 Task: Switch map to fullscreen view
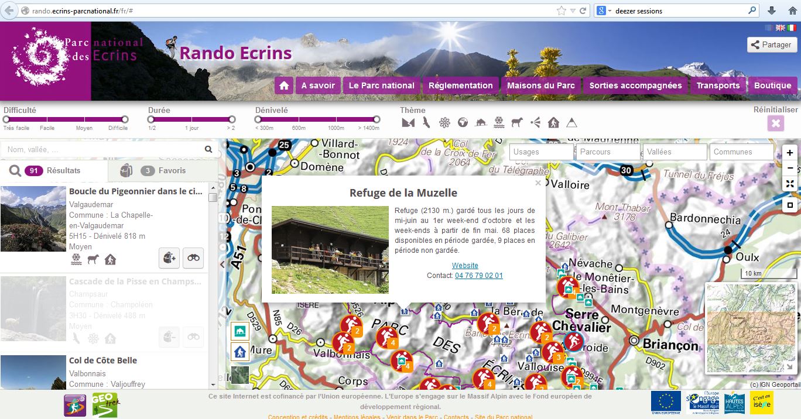[x=790, y=184]
